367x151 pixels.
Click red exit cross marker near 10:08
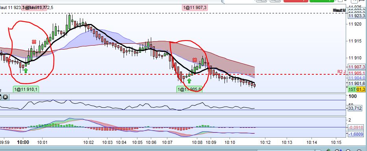point(195,60)
